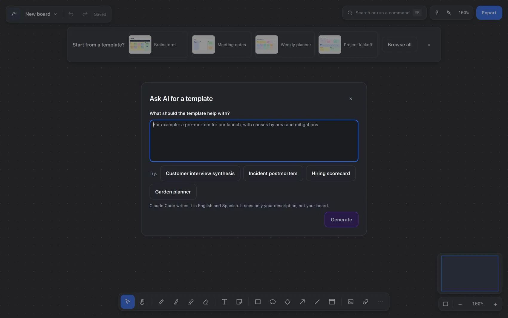Click the pin icon in top bar
Screen dimensions: 508x318
tap(437, 13)
